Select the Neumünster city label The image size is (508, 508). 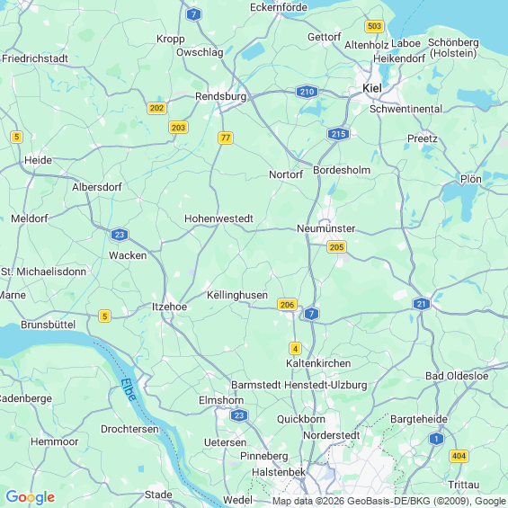click(x=325, y=228)
